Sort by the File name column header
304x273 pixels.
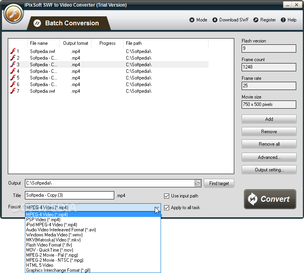click(43, 43)
